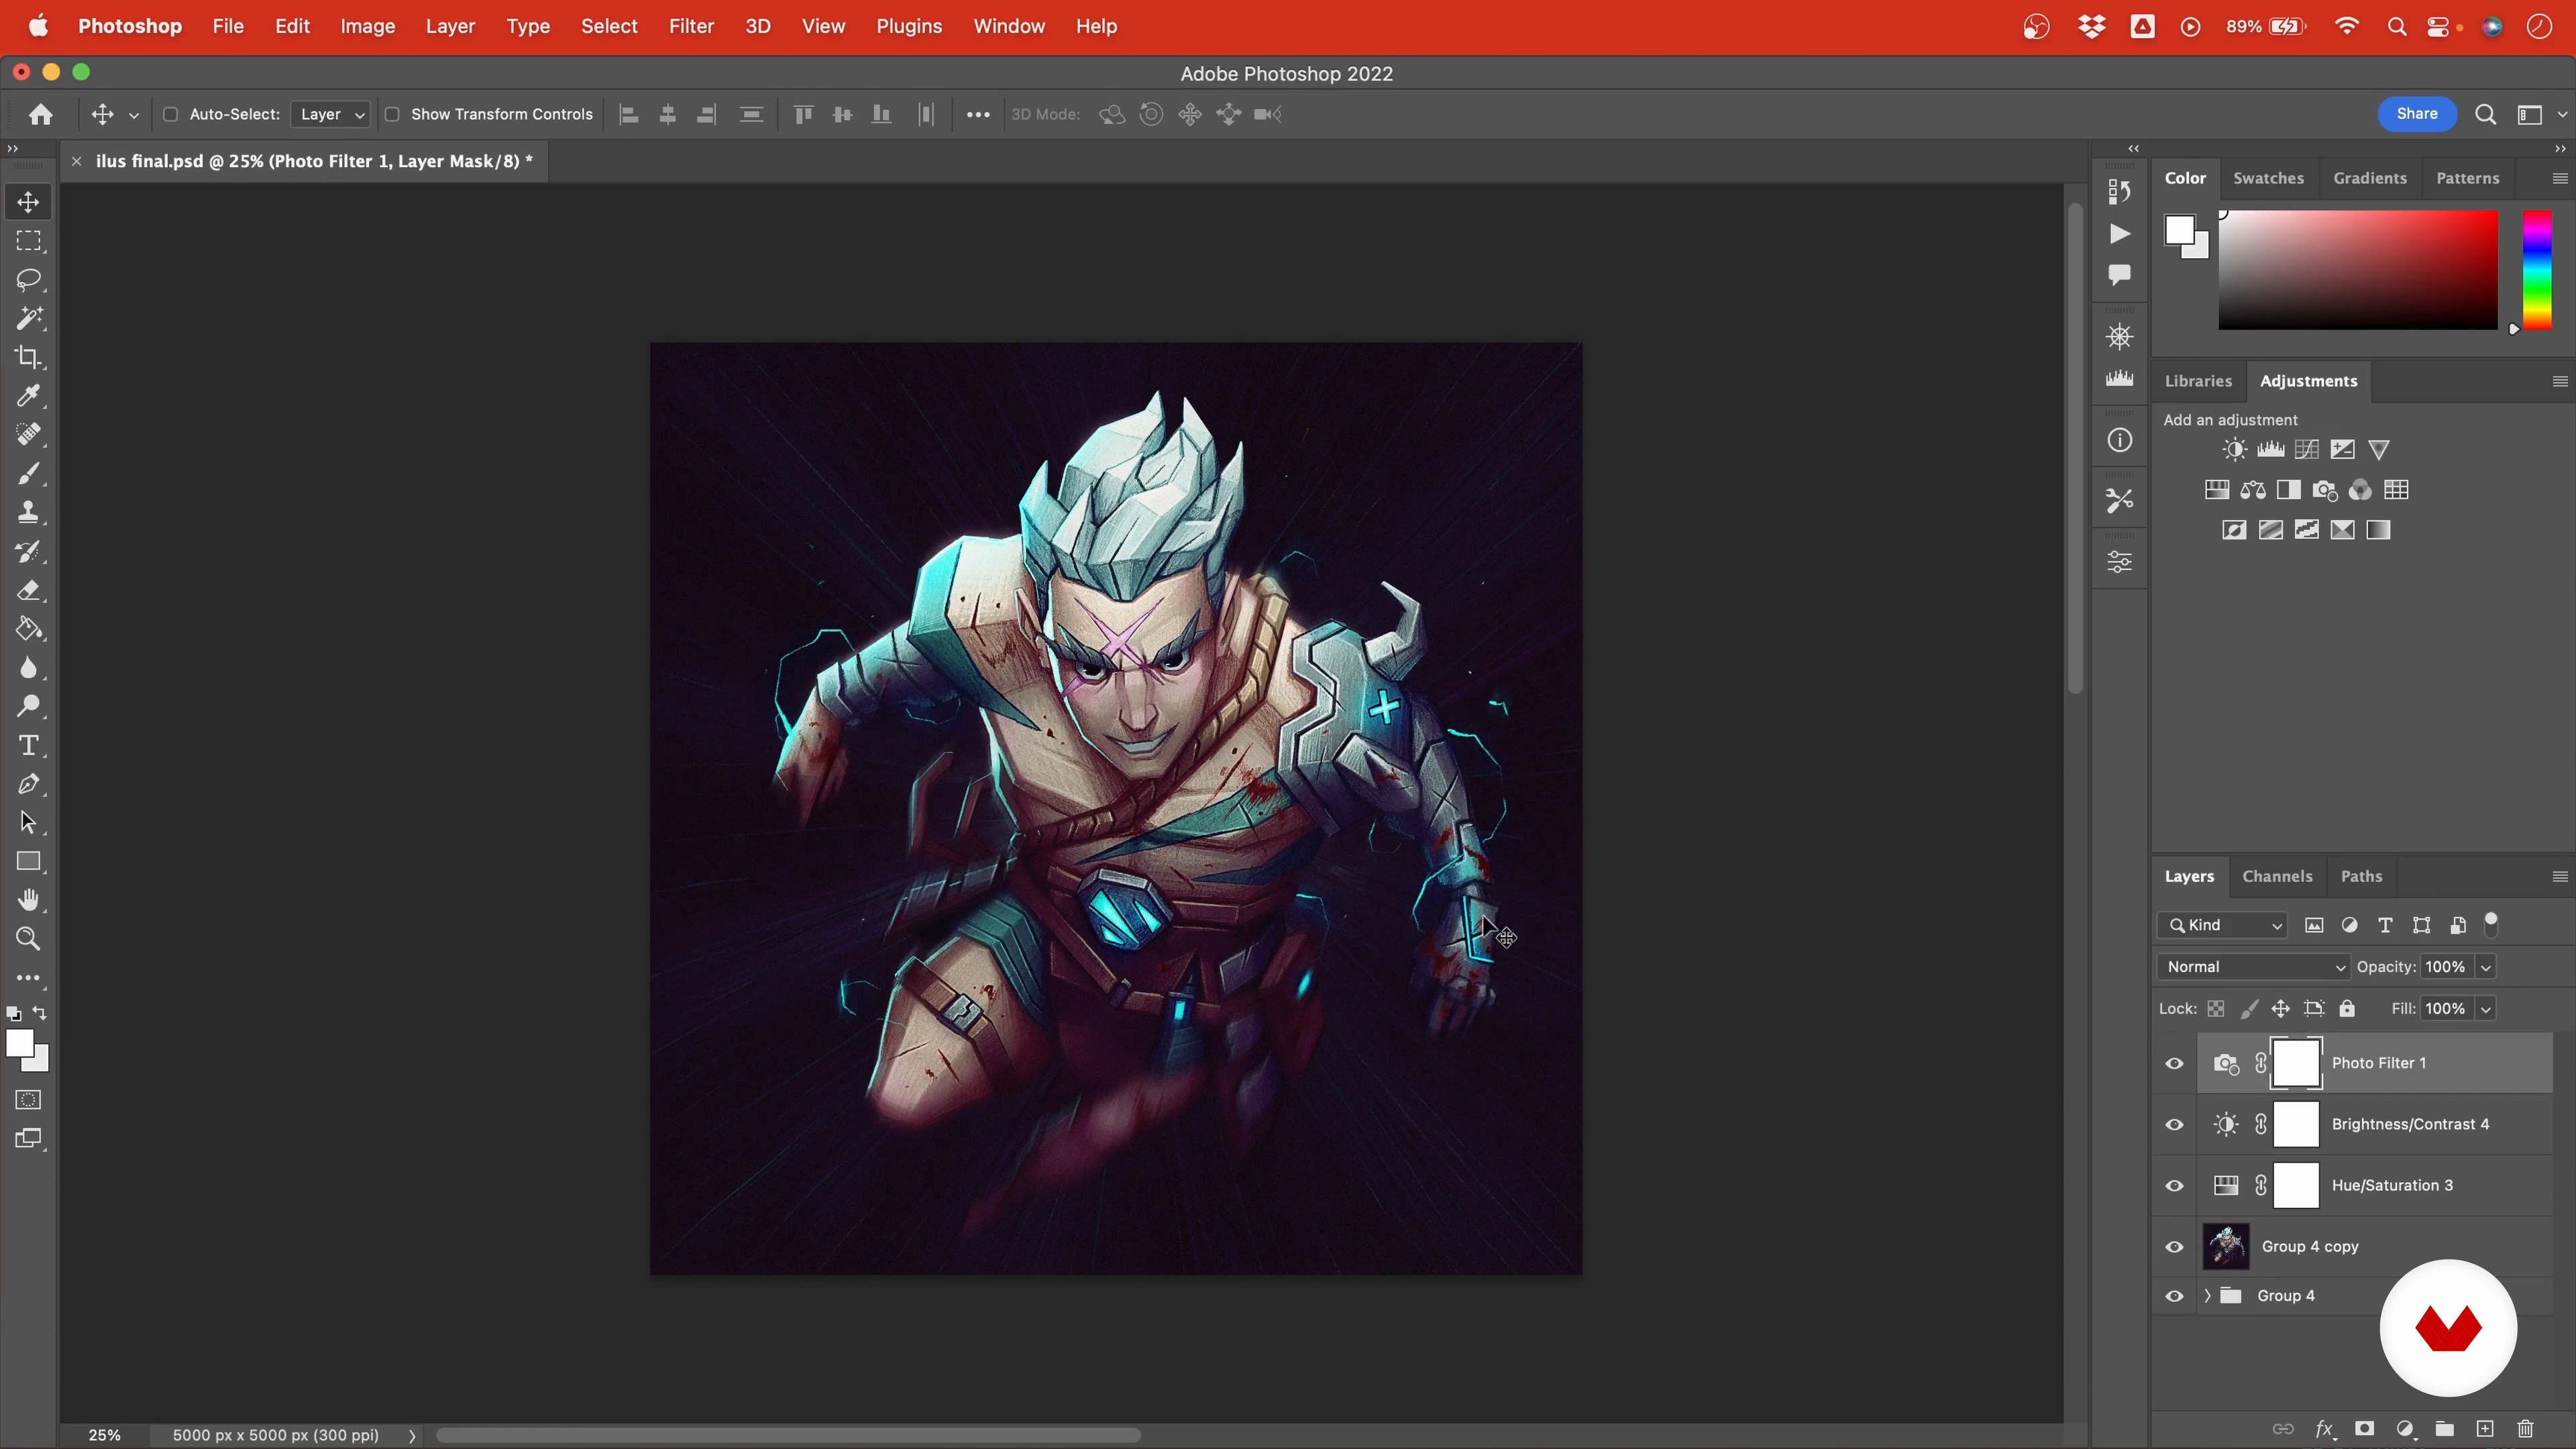This screenshot has width=2576, height=1449.
Task: Create a new layer from Layers footer
Action: tap(2485, 1429)
